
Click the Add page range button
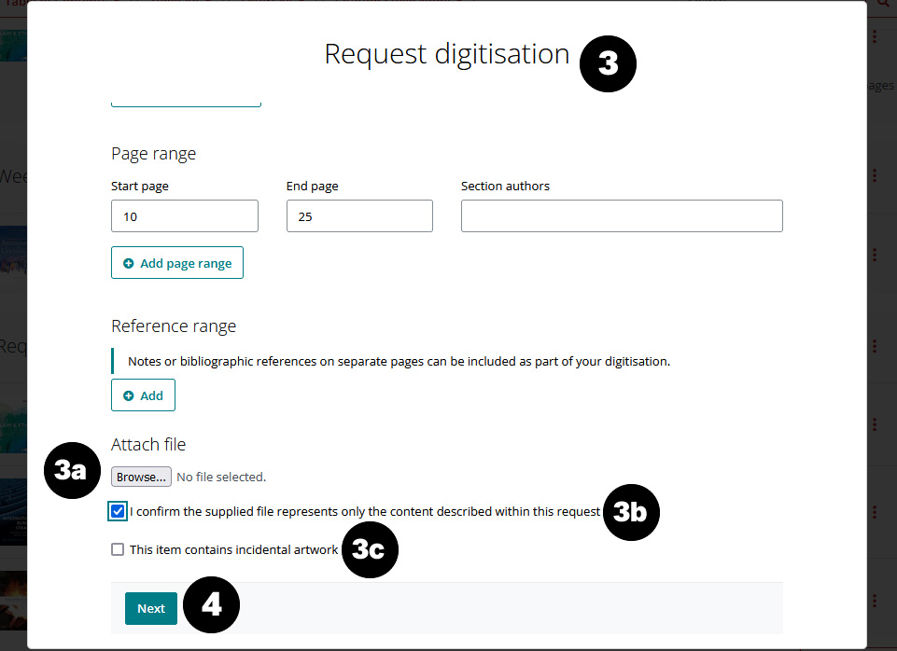pyautogui.click(x=176, y=262)
